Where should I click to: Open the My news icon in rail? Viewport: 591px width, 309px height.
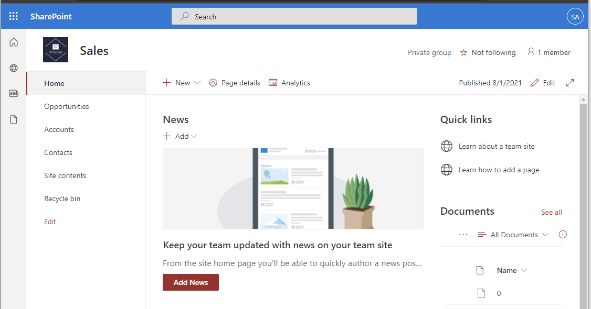click(x=14, y=94)
